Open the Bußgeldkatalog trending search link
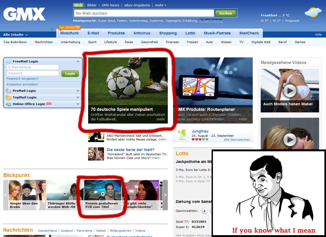 click(211, 21)
